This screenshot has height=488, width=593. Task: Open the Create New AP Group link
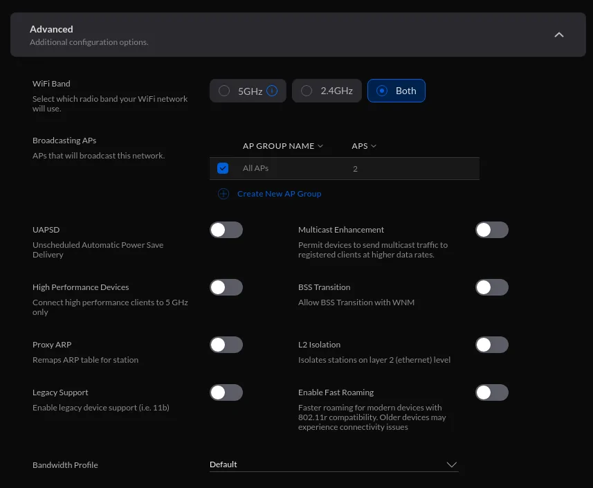pos(279,194)
